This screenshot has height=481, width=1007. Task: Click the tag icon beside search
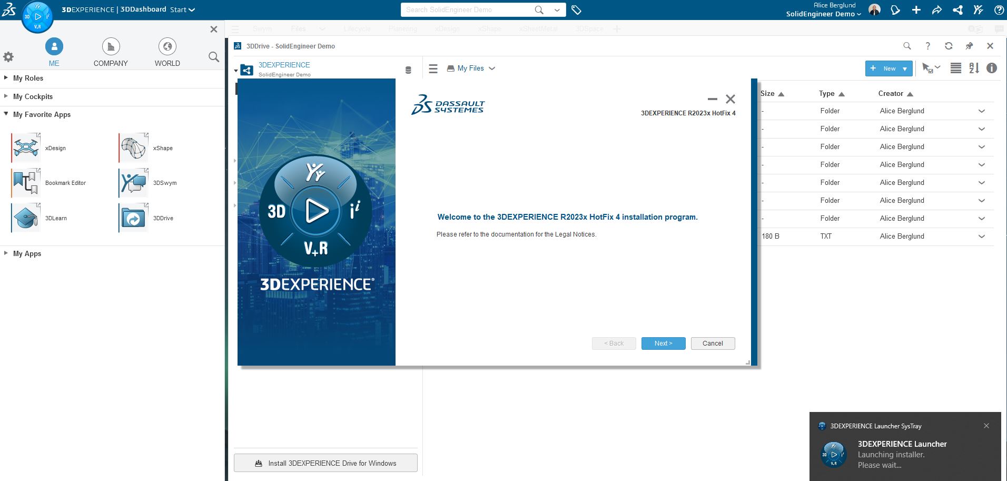tap(576, 10)
